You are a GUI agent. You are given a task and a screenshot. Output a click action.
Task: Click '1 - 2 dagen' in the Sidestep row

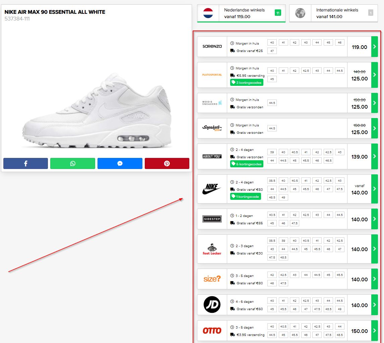pyautogui.click(x=244, y=216)
